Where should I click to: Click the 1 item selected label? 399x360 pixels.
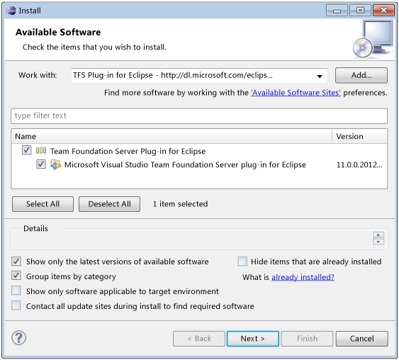[x=180, y=204]
